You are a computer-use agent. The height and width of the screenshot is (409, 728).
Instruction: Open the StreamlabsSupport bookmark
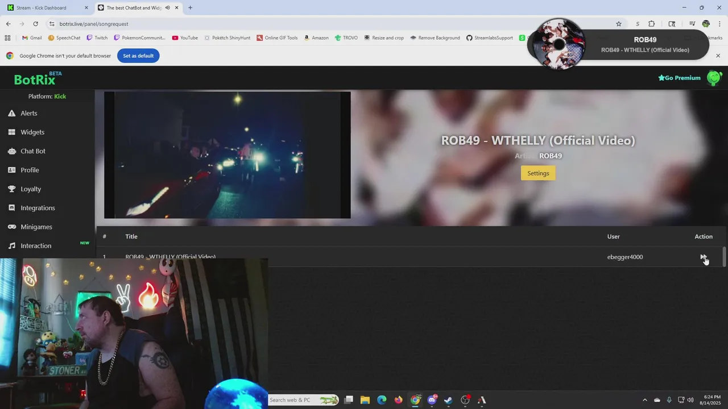coord(490,38)
